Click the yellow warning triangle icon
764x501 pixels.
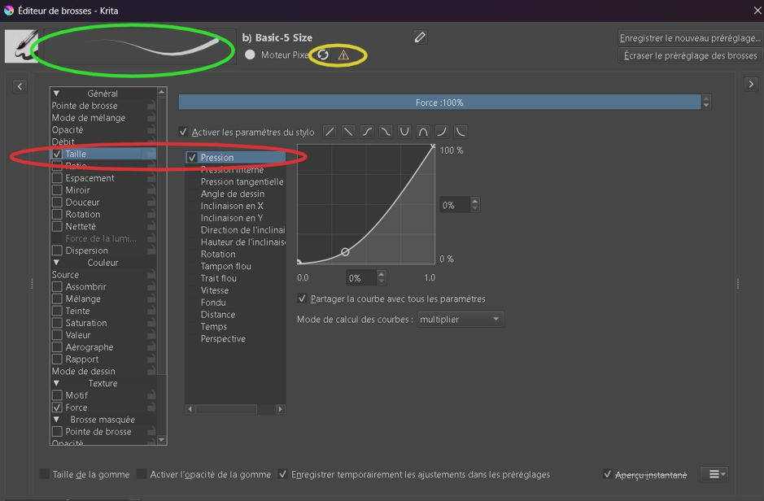[x=343, y=55]
